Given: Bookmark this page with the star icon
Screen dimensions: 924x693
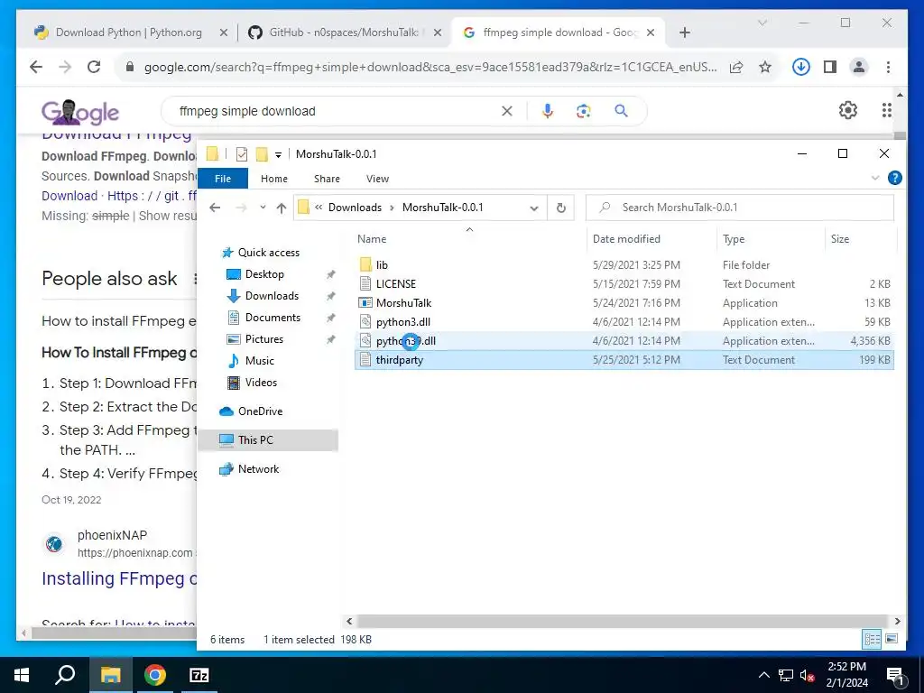Looking at the screenshot, I should coord(765,67).
